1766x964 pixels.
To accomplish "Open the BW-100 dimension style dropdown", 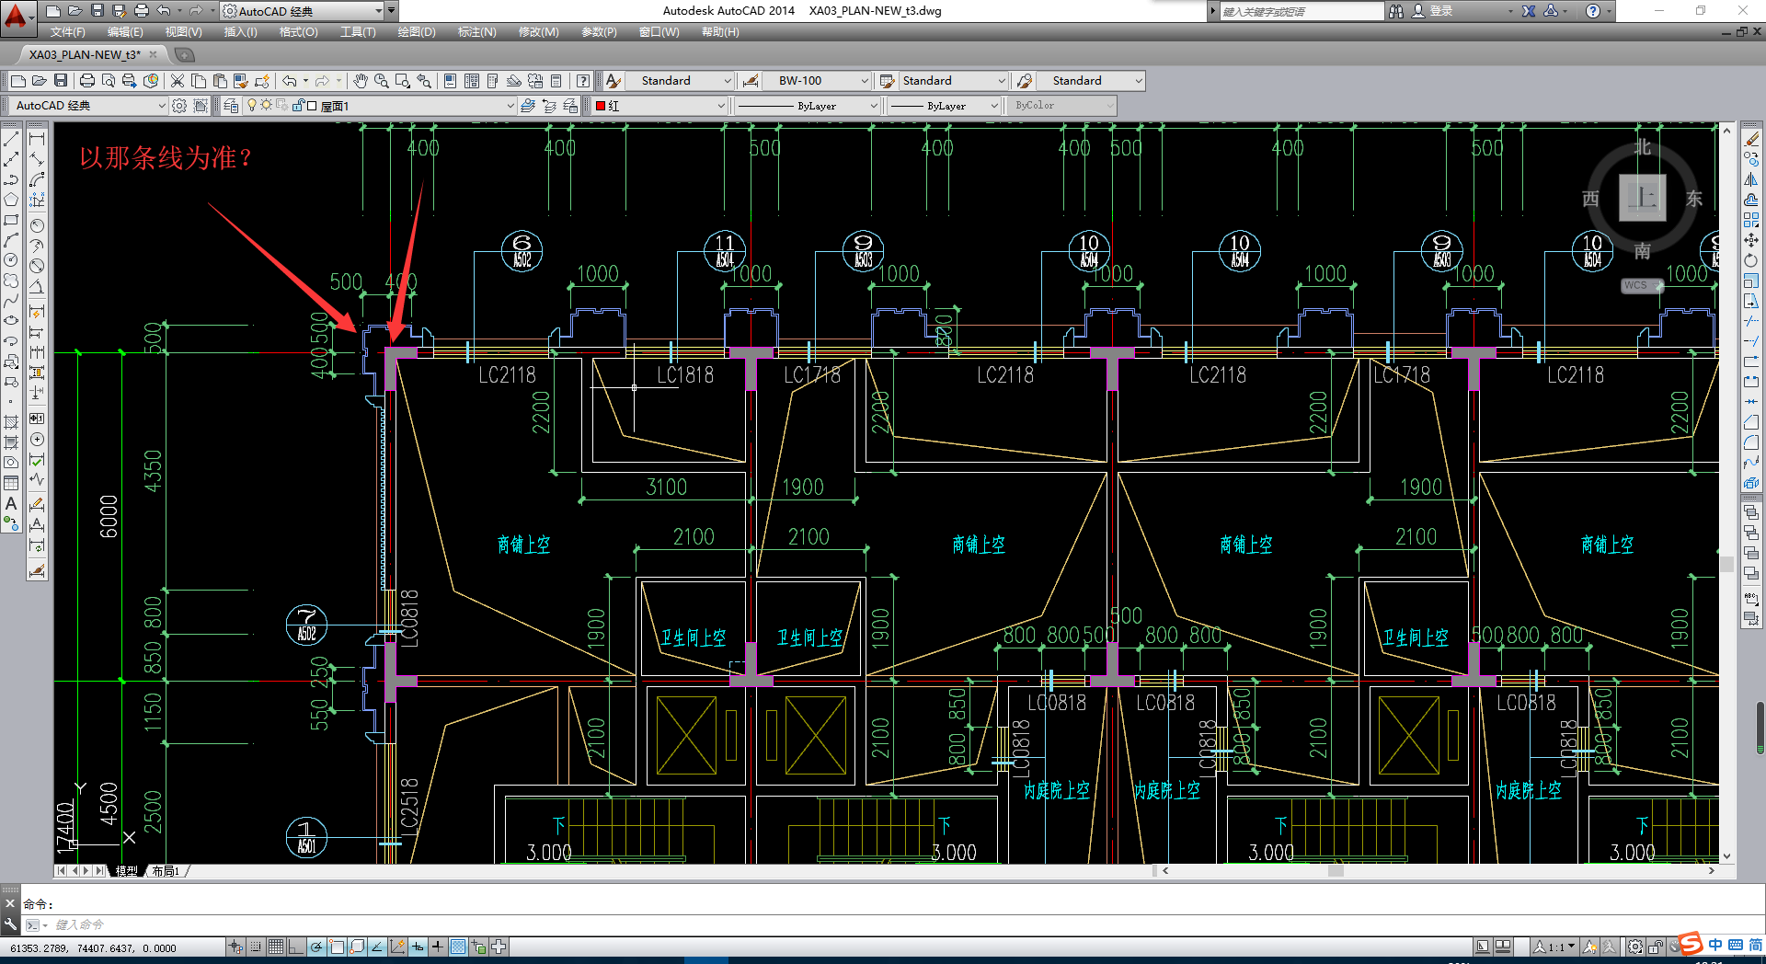I will pos(818,81).
